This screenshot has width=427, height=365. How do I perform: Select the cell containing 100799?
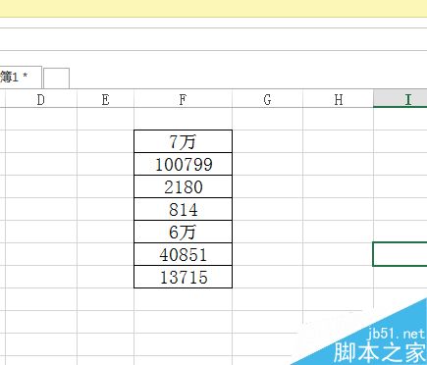pos(183,164)
